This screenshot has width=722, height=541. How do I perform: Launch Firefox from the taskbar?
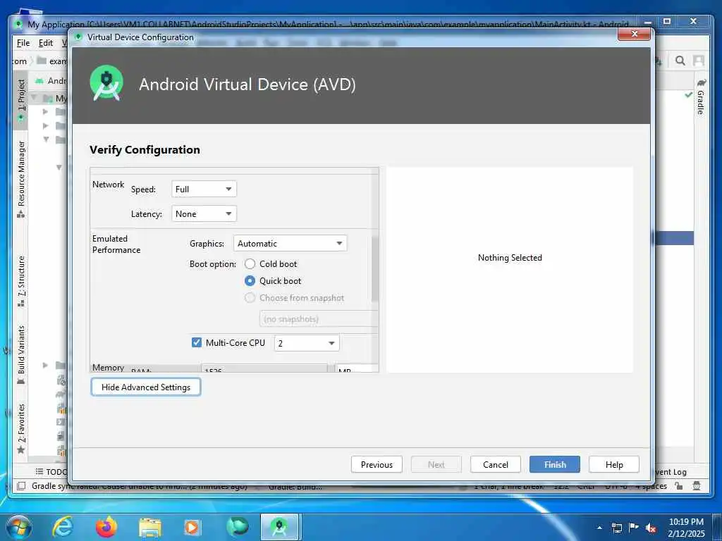pyautogui.click(x=106, y=527)
